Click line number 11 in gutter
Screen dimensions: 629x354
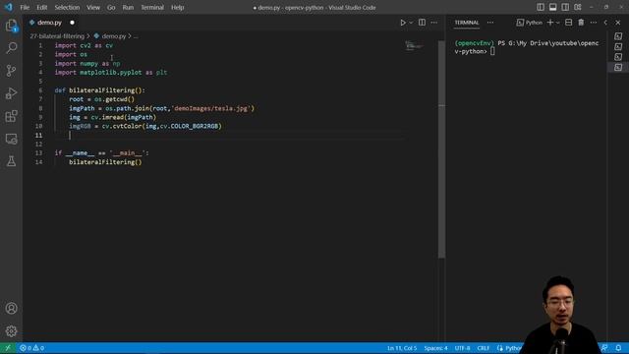point(38,136)
